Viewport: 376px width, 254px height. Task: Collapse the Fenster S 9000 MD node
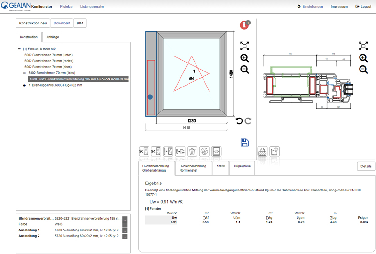pos(19,48)
